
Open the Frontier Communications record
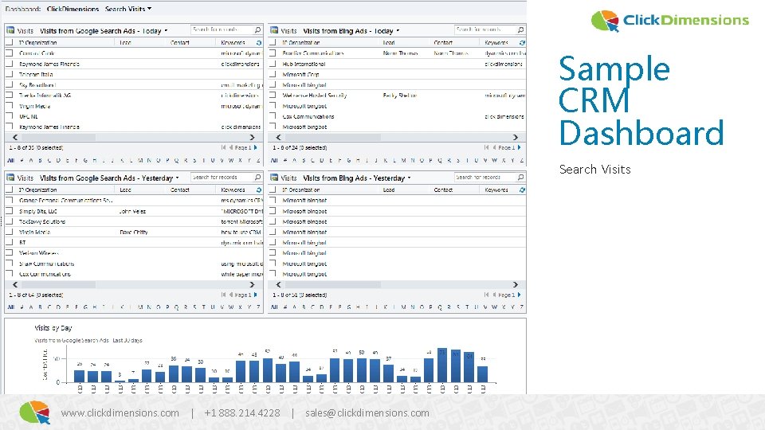pyautogui.click(x=312, y=53)
